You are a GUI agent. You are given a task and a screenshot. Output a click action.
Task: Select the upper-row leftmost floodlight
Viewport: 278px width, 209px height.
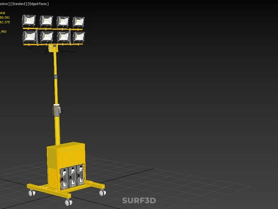(29, 20)
